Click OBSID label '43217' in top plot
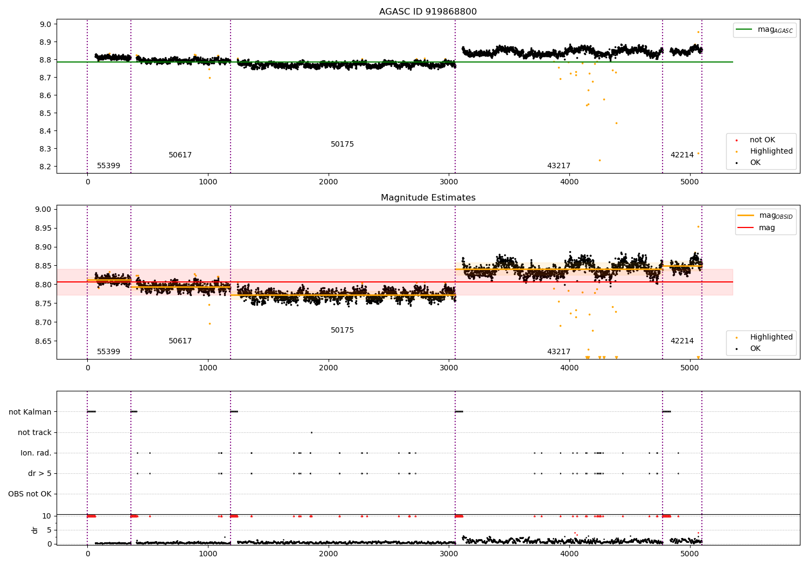This screenshot has height=566, width=808. [559, 166]
